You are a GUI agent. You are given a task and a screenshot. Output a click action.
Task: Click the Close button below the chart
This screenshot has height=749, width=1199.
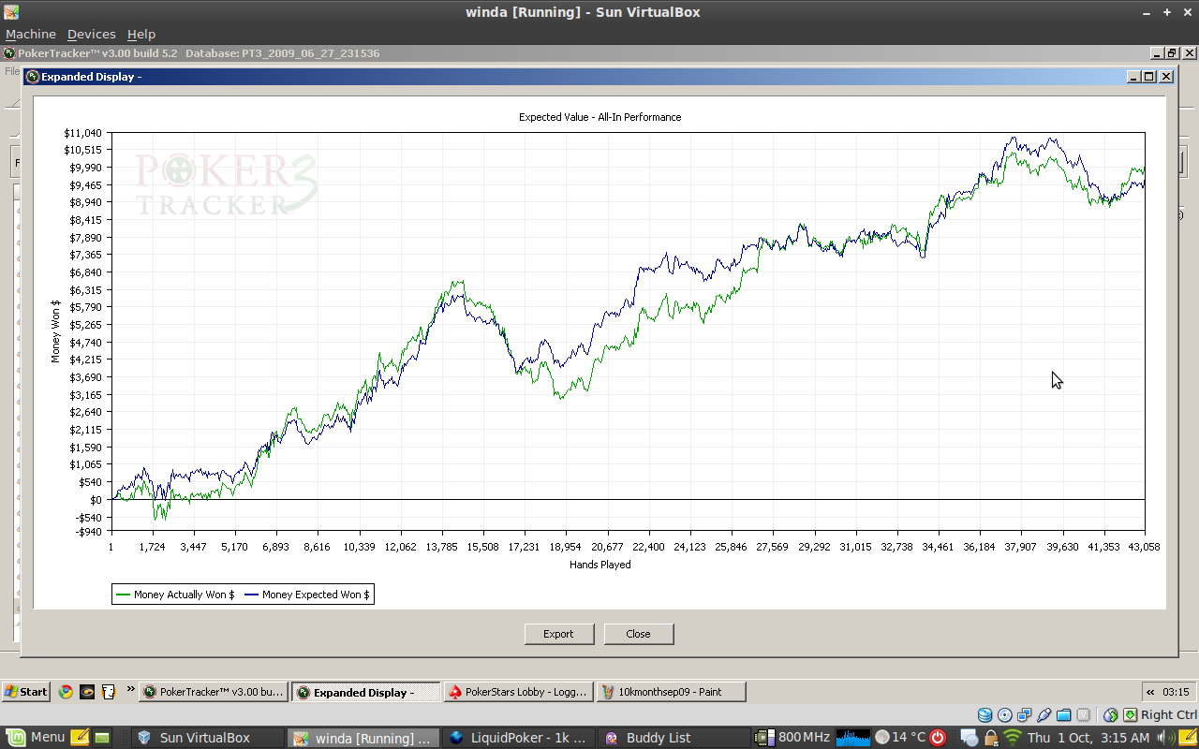click(639, 634)
